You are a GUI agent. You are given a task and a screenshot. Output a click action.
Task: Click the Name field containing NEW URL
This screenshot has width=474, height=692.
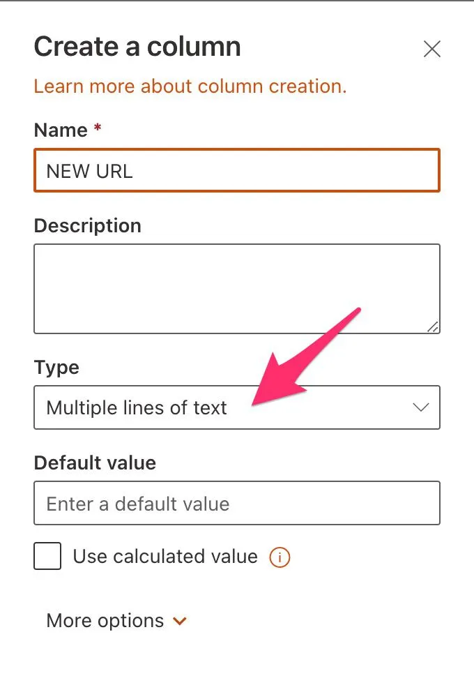pyautogui.click(x=236, y=170)
